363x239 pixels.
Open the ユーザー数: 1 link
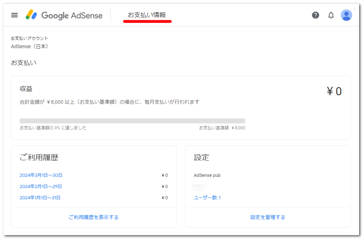coord(207,198)
